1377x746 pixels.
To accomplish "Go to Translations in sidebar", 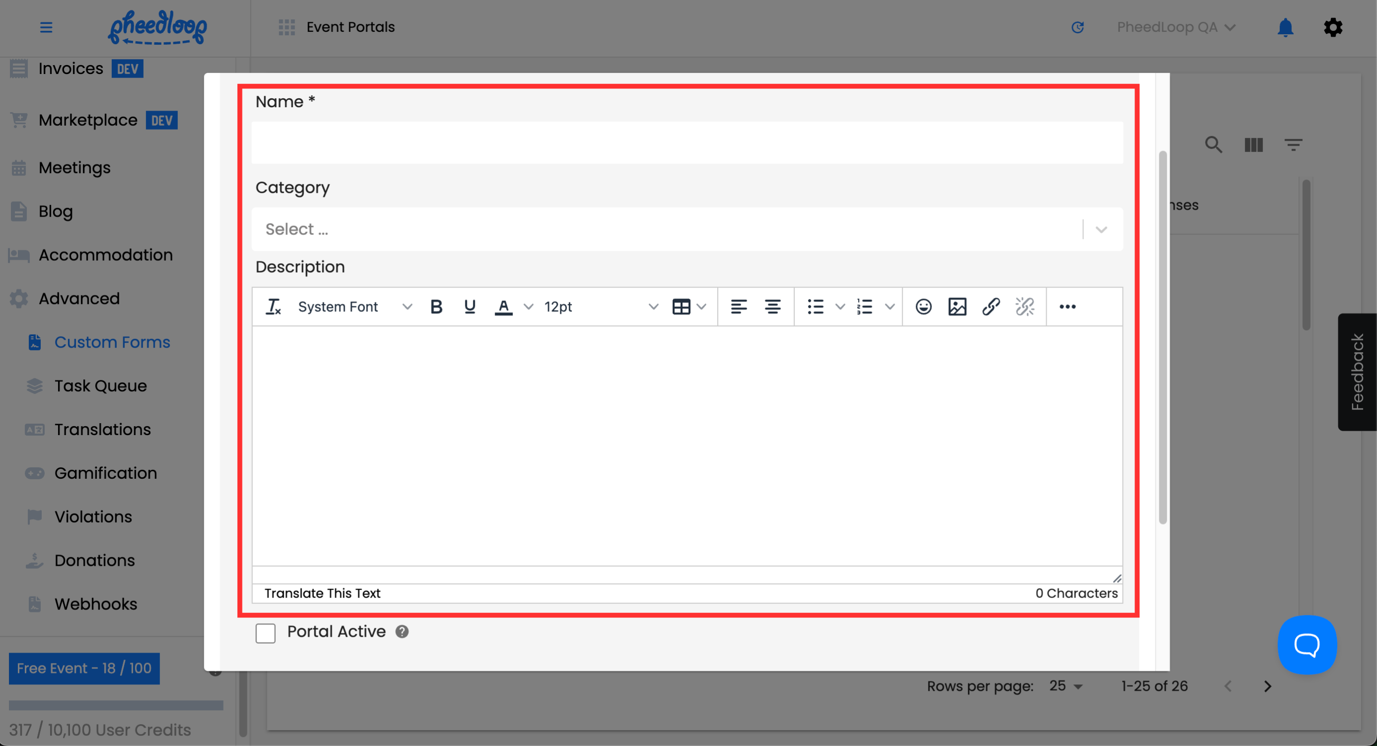I will click(103, 429).
